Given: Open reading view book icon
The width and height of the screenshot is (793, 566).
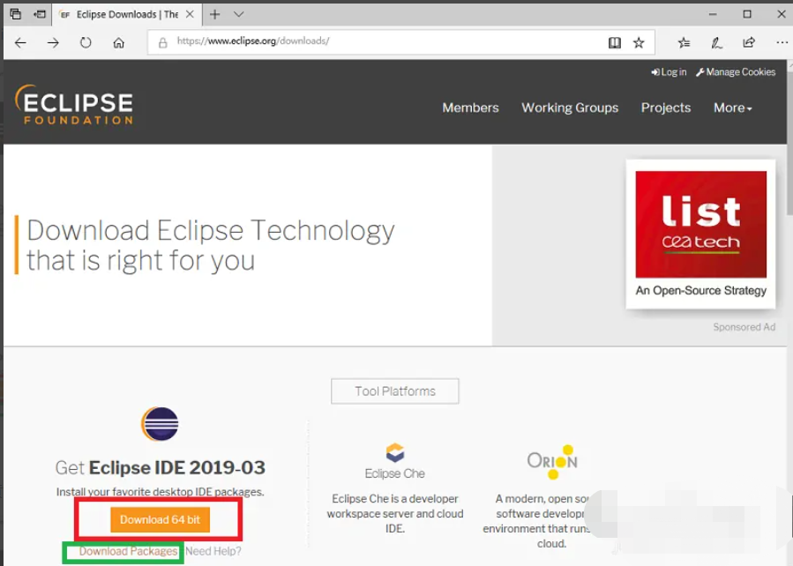Looking at the screenshot, I should coord(615,42).
